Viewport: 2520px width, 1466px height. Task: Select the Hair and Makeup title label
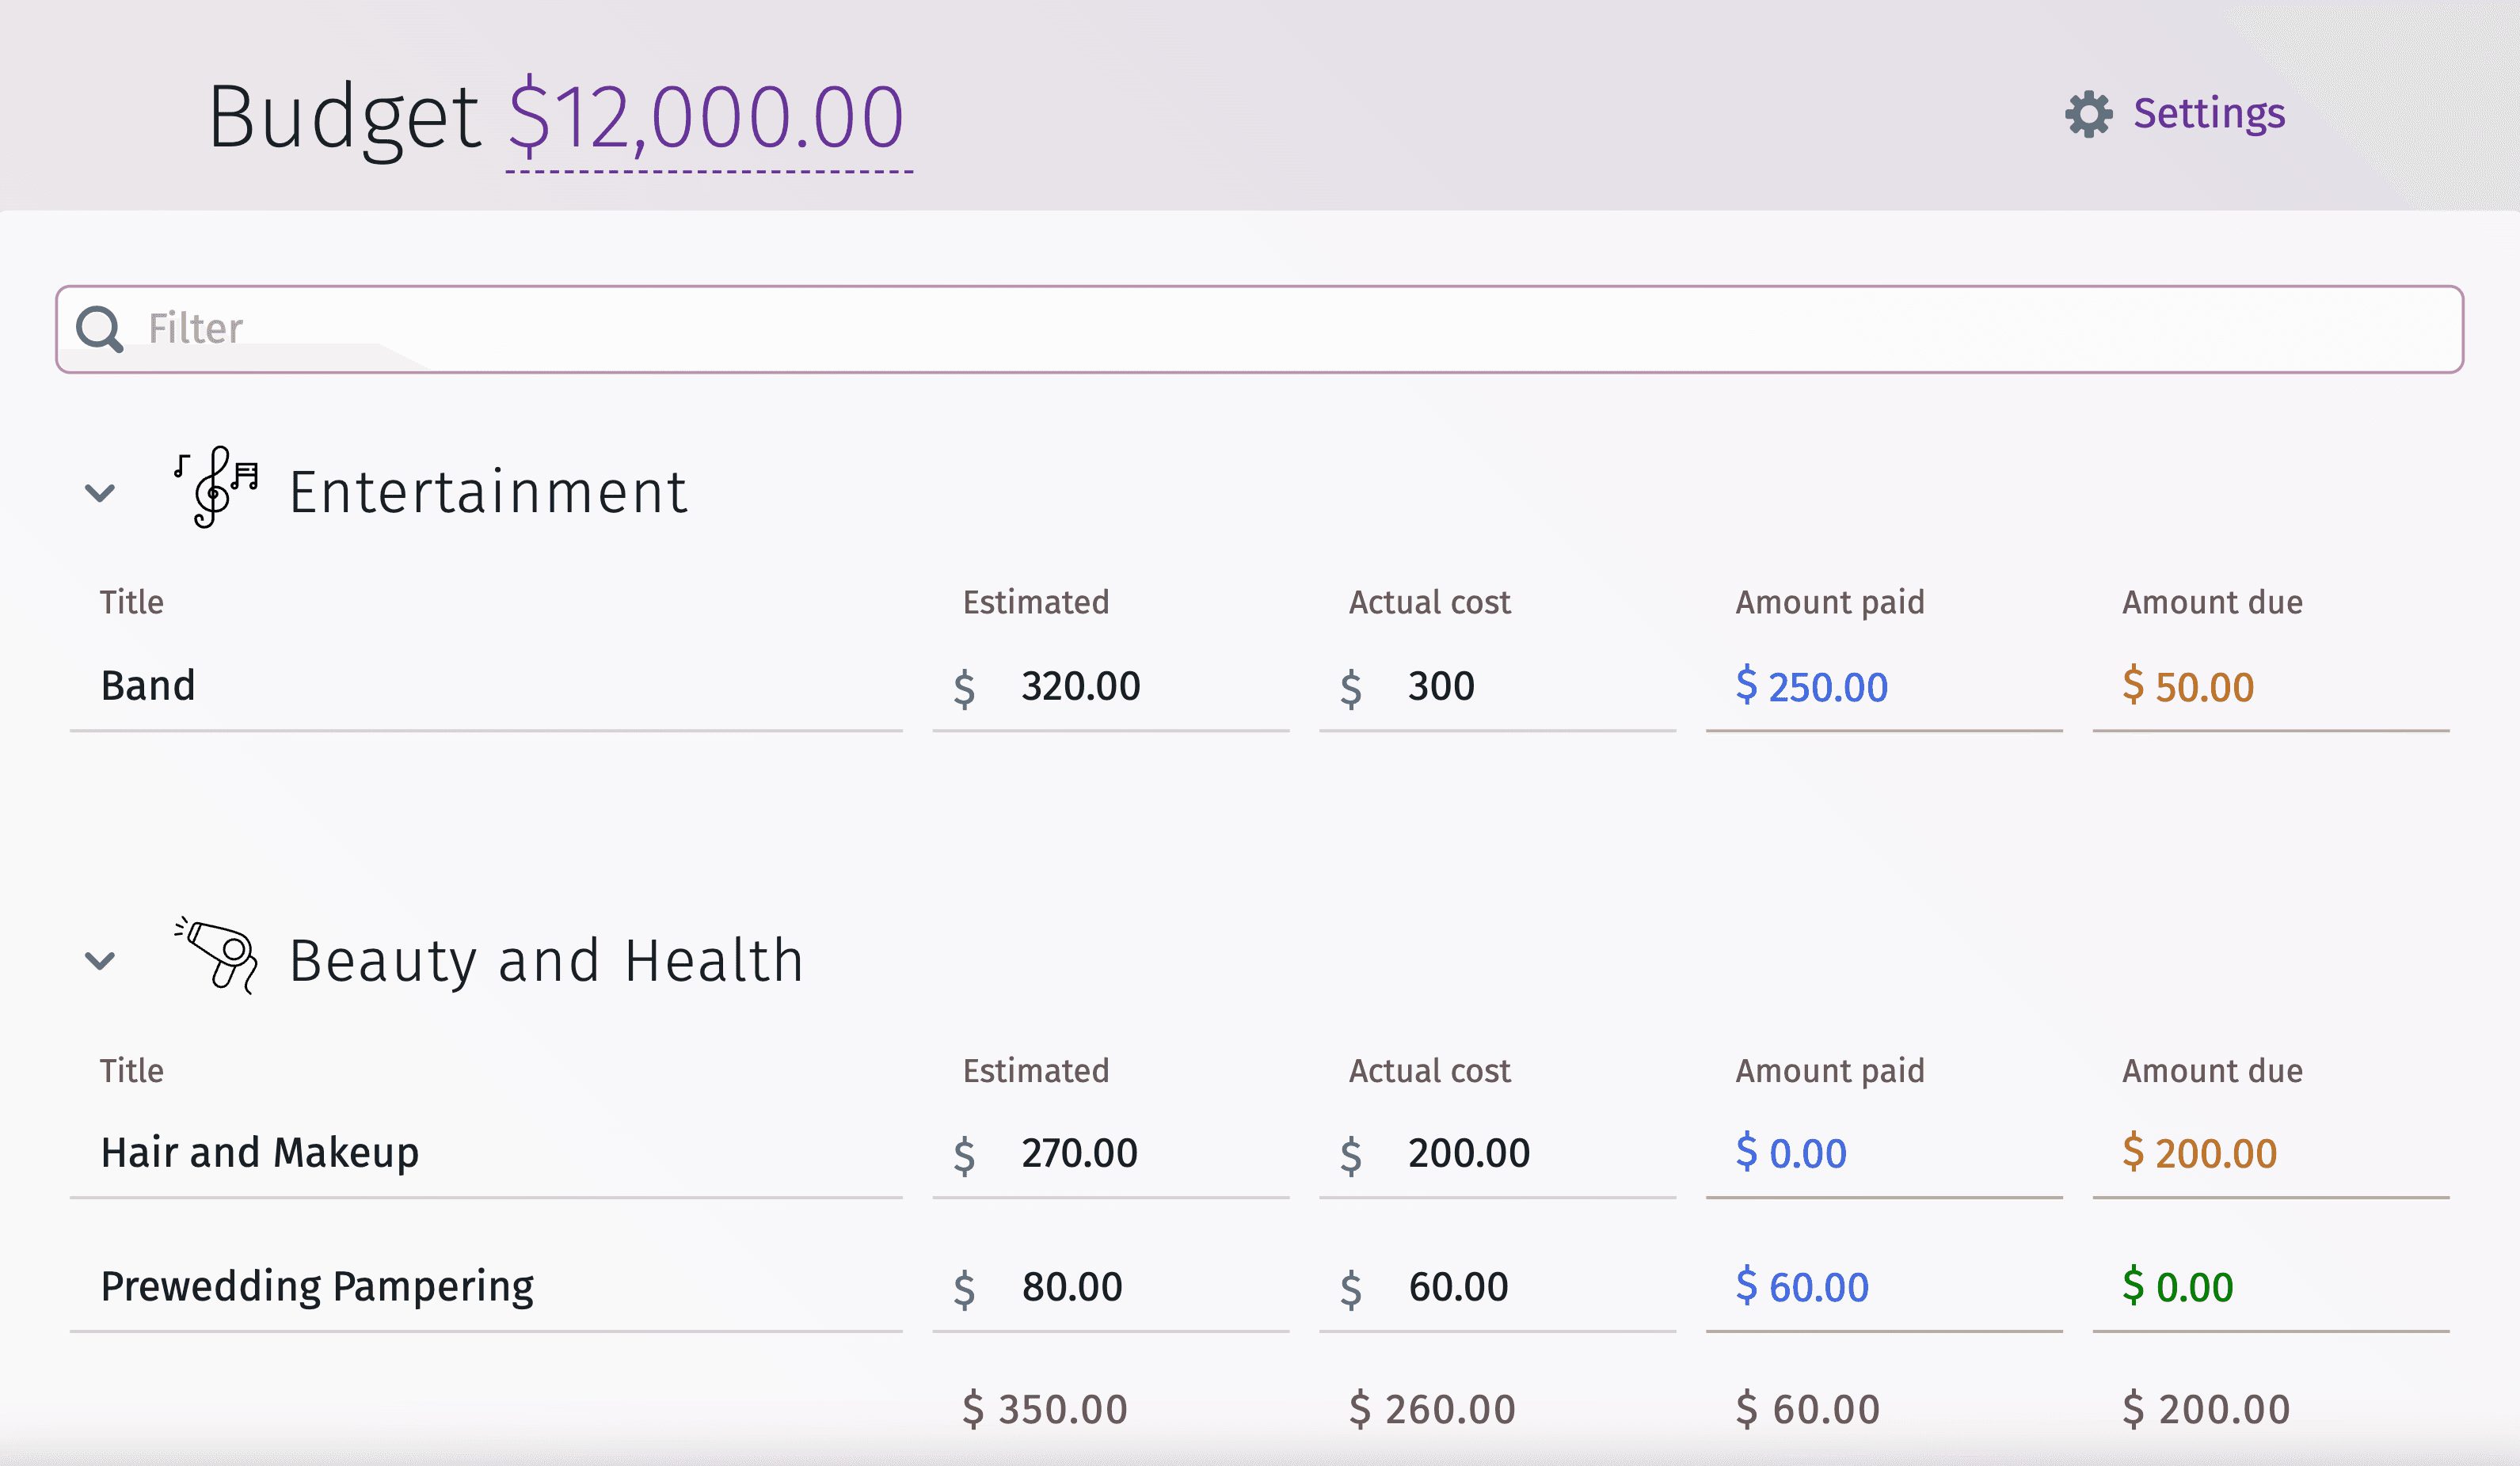(x=258, y=1150)
